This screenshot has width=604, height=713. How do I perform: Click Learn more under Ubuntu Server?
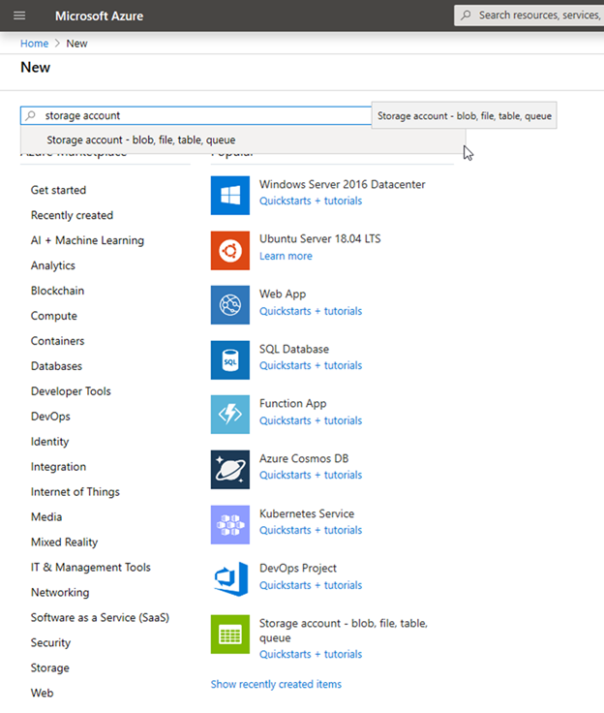286,256
